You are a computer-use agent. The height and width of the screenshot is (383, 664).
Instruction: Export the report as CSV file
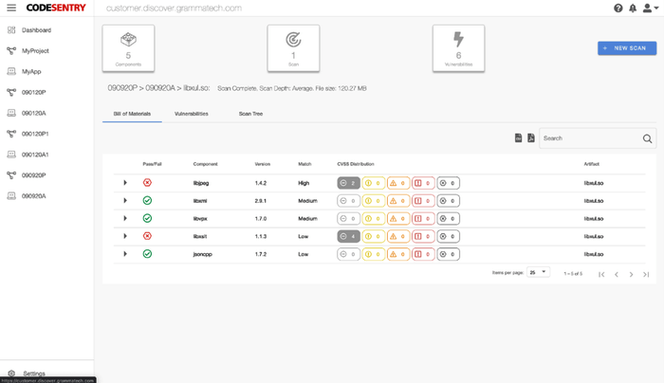click(518, 138)
